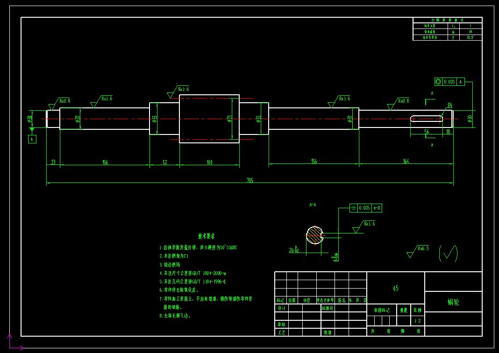
Task: Select the 164 length dimension
Action: [406, 161]
